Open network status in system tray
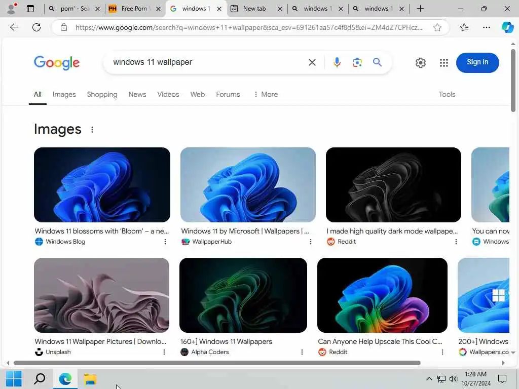This screenshot has height=389, width=519. (x=441, y=379)
